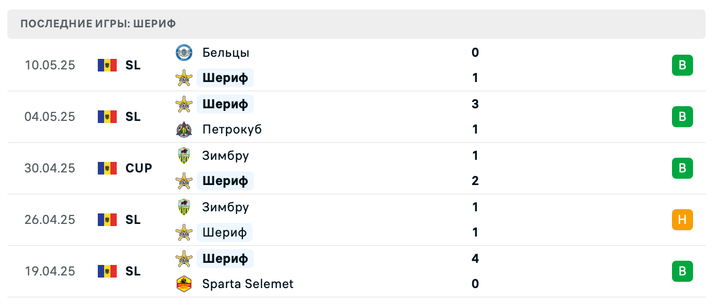The height and width of the screenshot is (307, 713).
Task: Click the 30.04.25 match date
Action: click(50, 168)
